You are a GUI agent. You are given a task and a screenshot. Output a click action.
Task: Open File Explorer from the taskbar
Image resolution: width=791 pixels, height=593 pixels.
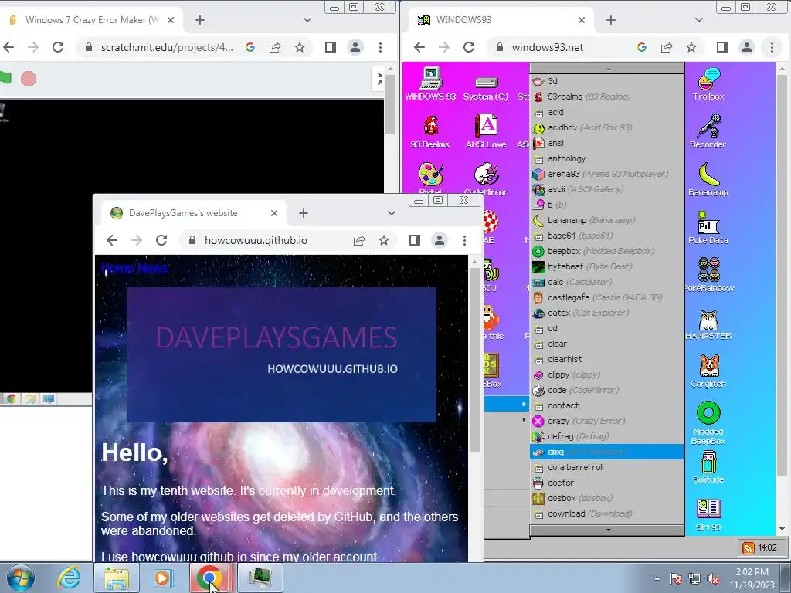(117, 578)
